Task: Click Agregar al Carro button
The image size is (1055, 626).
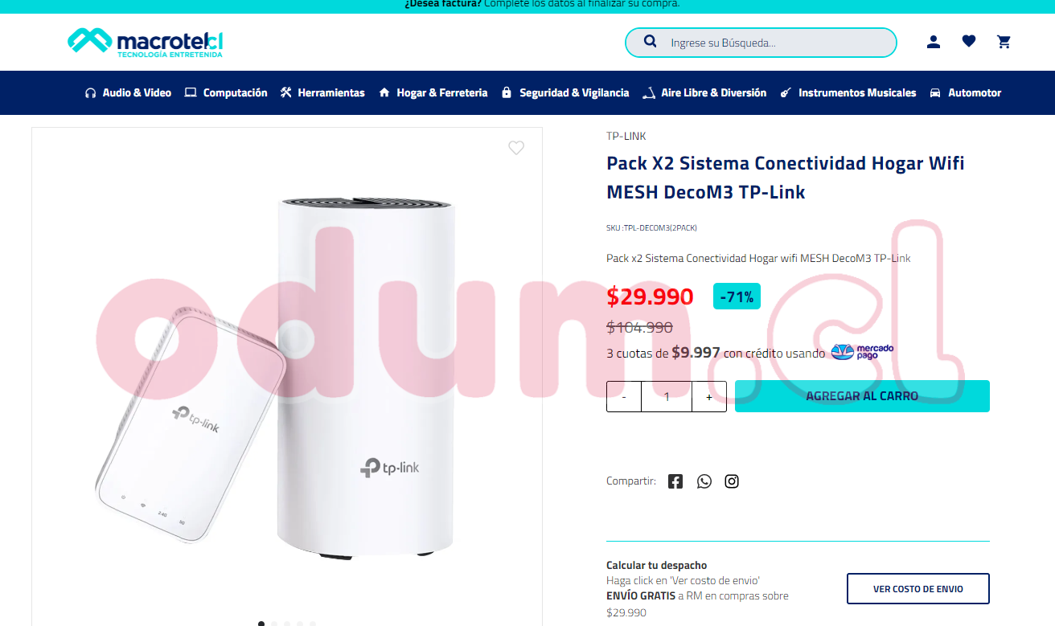Action: click(x=862, y=396)
